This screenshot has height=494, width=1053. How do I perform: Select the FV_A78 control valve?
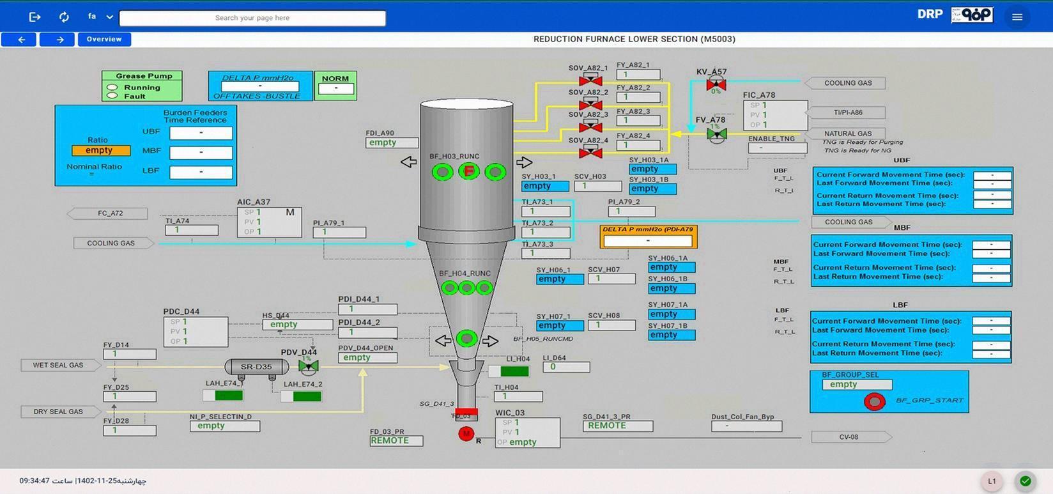[x=716, y=134]
